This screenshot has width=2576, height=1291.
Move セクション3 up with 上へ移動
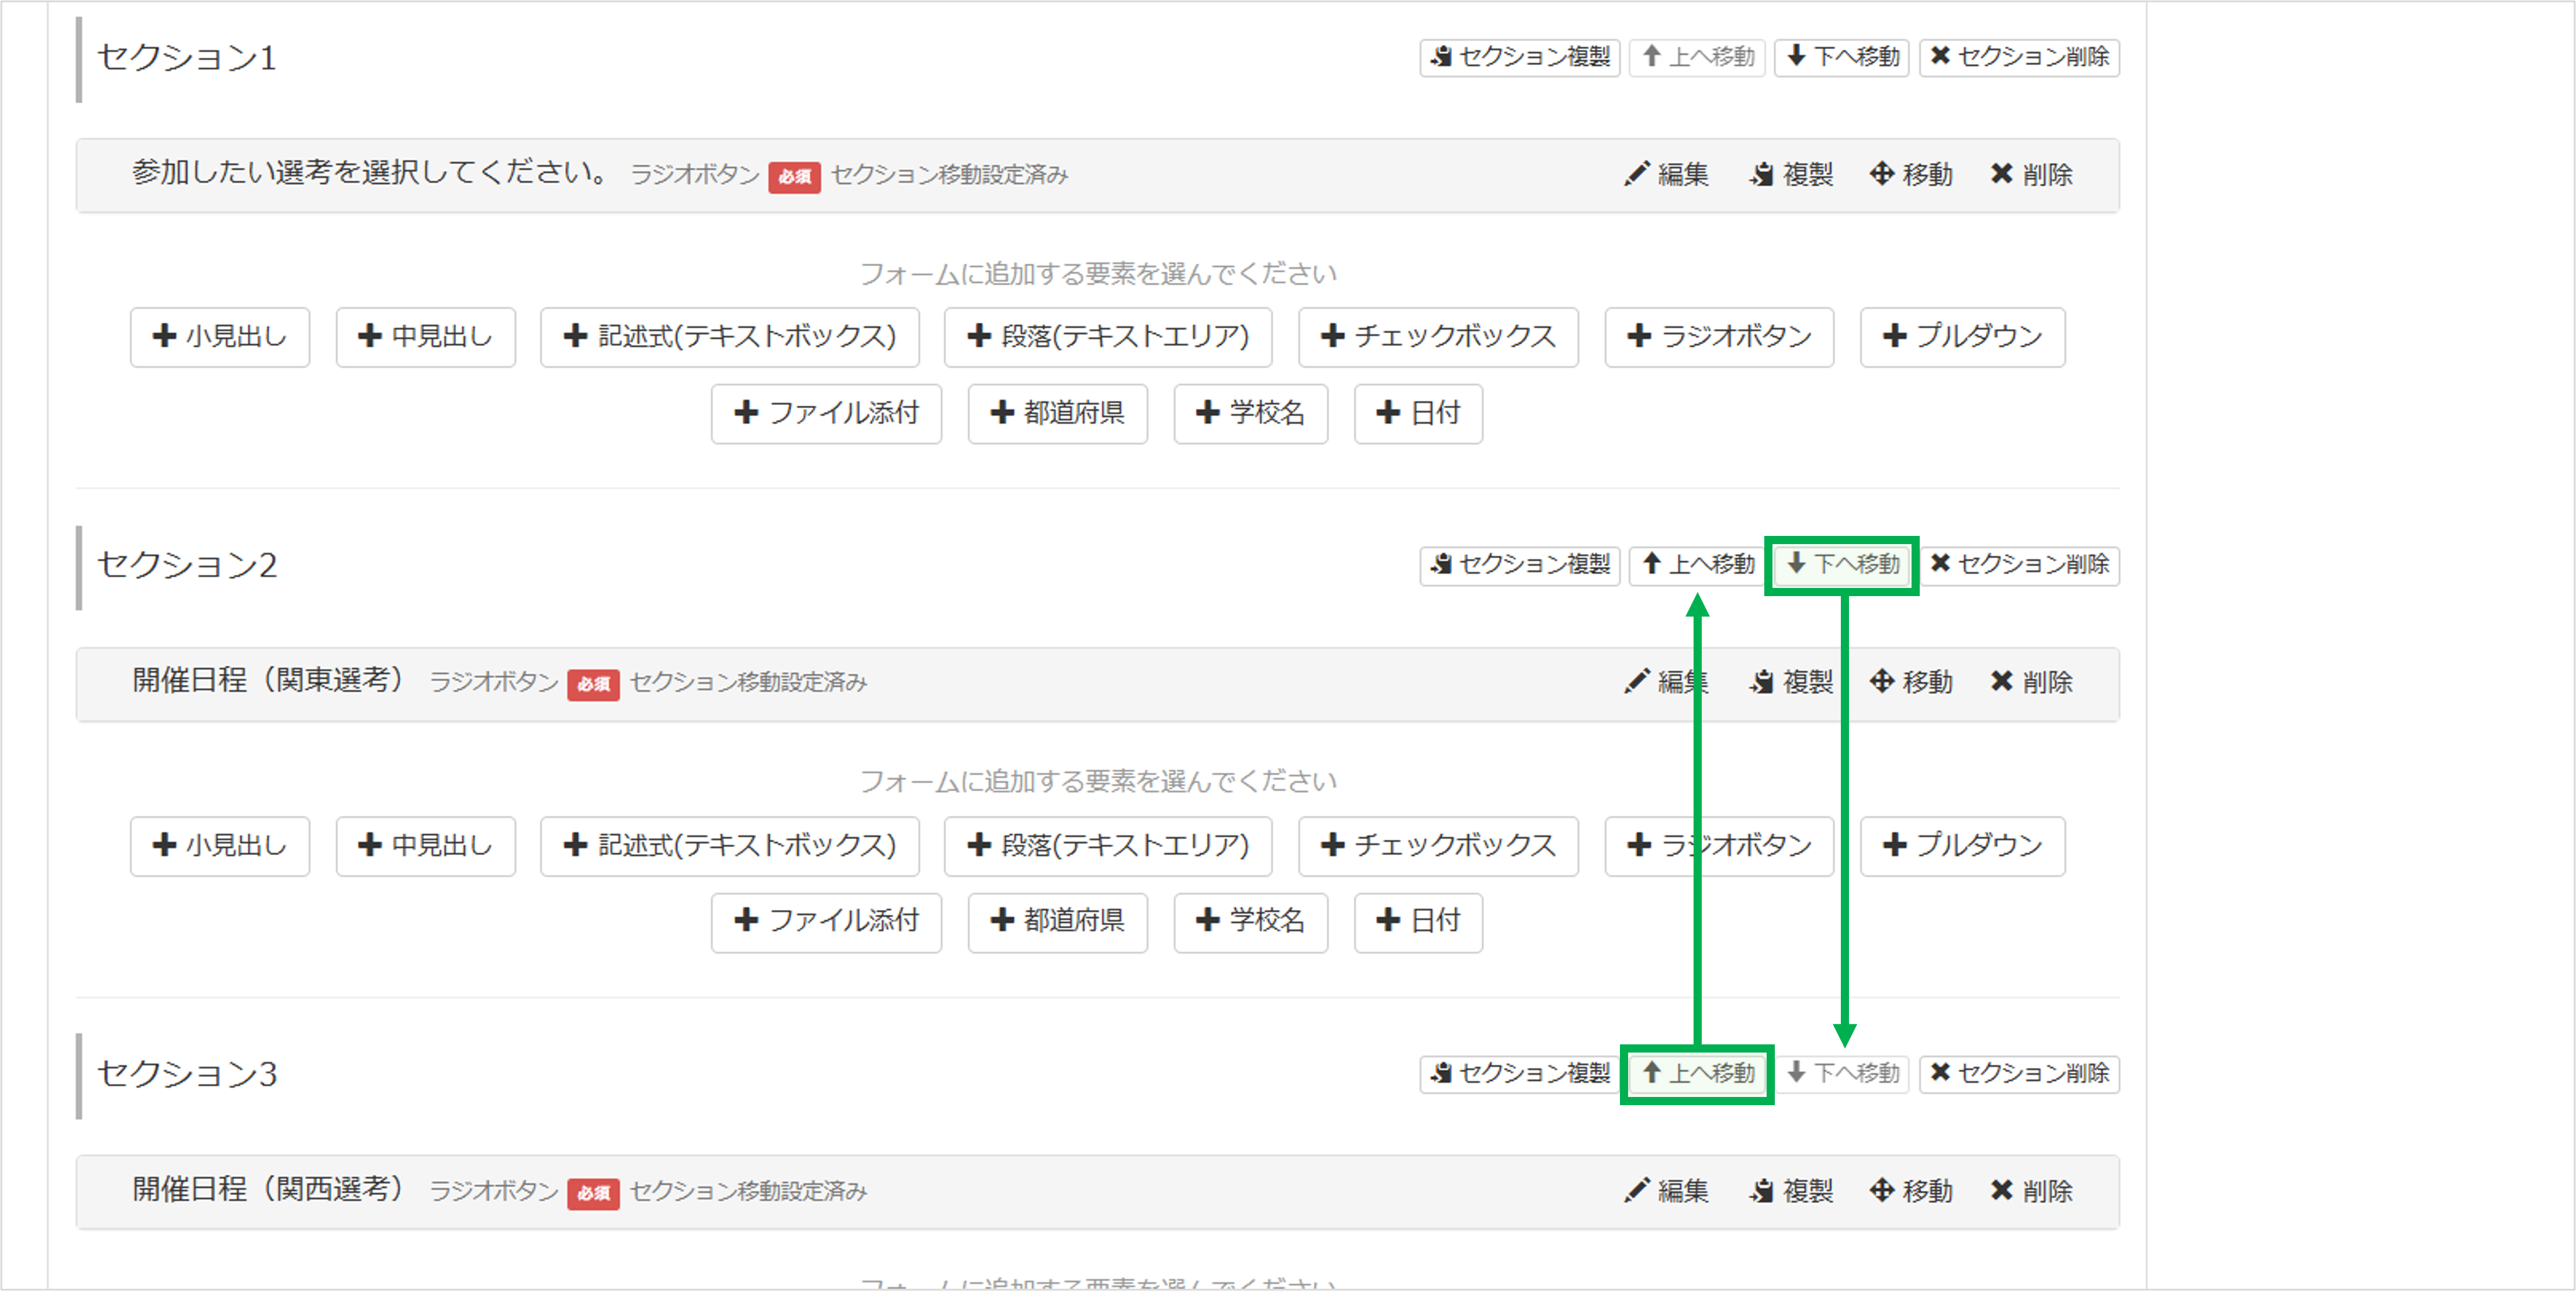1697,1074
